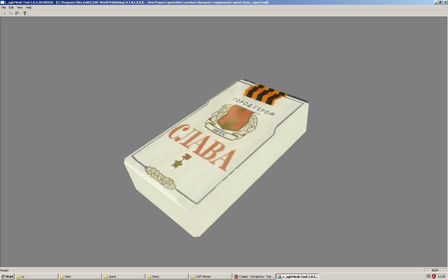The height and width of the screenshot is (280, 448).
Task: Click the 12:05 system clock
Action: tap(441, 277)
